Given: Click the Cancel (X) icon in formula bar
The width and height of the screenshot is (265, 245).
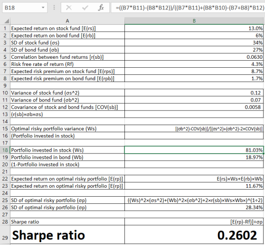Looking at the screenshot, I should [69, 8].
